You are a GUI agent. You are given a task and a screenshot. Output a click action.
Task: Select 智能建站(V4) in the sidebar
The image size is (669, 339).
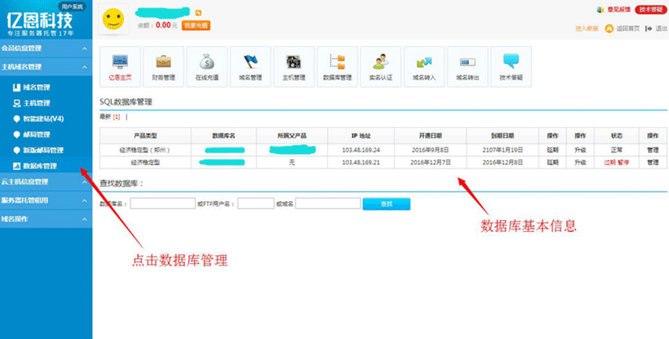(x=43, y=118)
